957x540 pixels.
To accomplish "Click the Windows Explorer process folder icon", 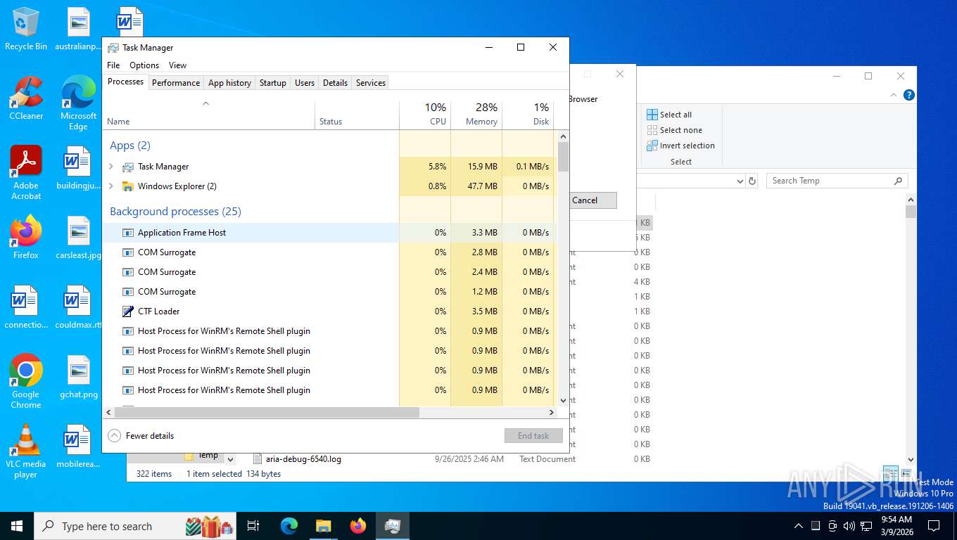I will coord(127,186).
